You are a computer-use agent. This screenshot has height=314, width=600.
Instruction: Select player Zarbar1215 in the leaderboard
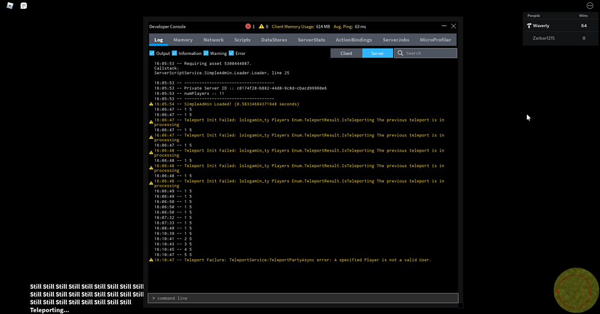pyautogui.click(x=544, y=38)
